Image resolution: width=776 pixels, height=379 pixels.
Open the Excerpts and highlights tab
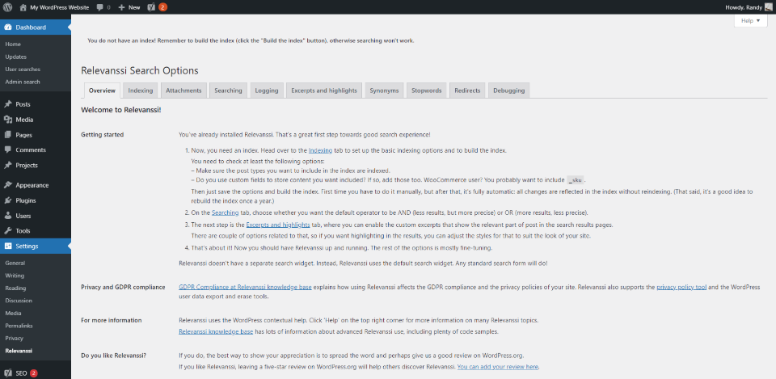pos(324,91)
